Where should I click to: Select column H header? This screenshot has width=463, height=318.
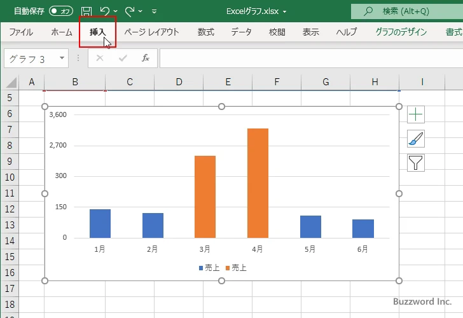pos(375,82)
